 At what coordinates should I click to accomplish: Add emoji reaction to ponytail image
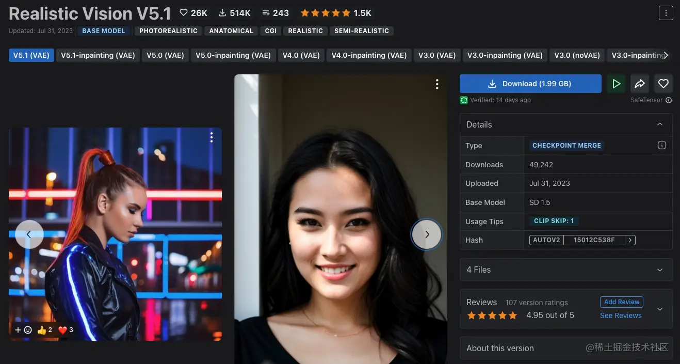click(23, 330)
